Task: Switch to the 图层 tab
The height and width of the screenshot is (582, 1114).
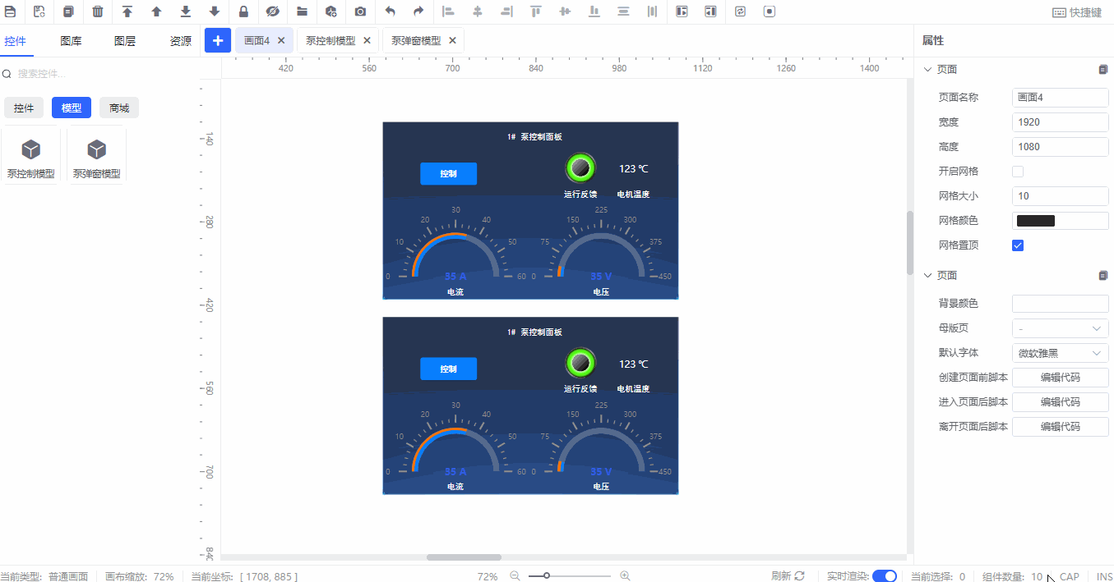Action: coord(125,41)
